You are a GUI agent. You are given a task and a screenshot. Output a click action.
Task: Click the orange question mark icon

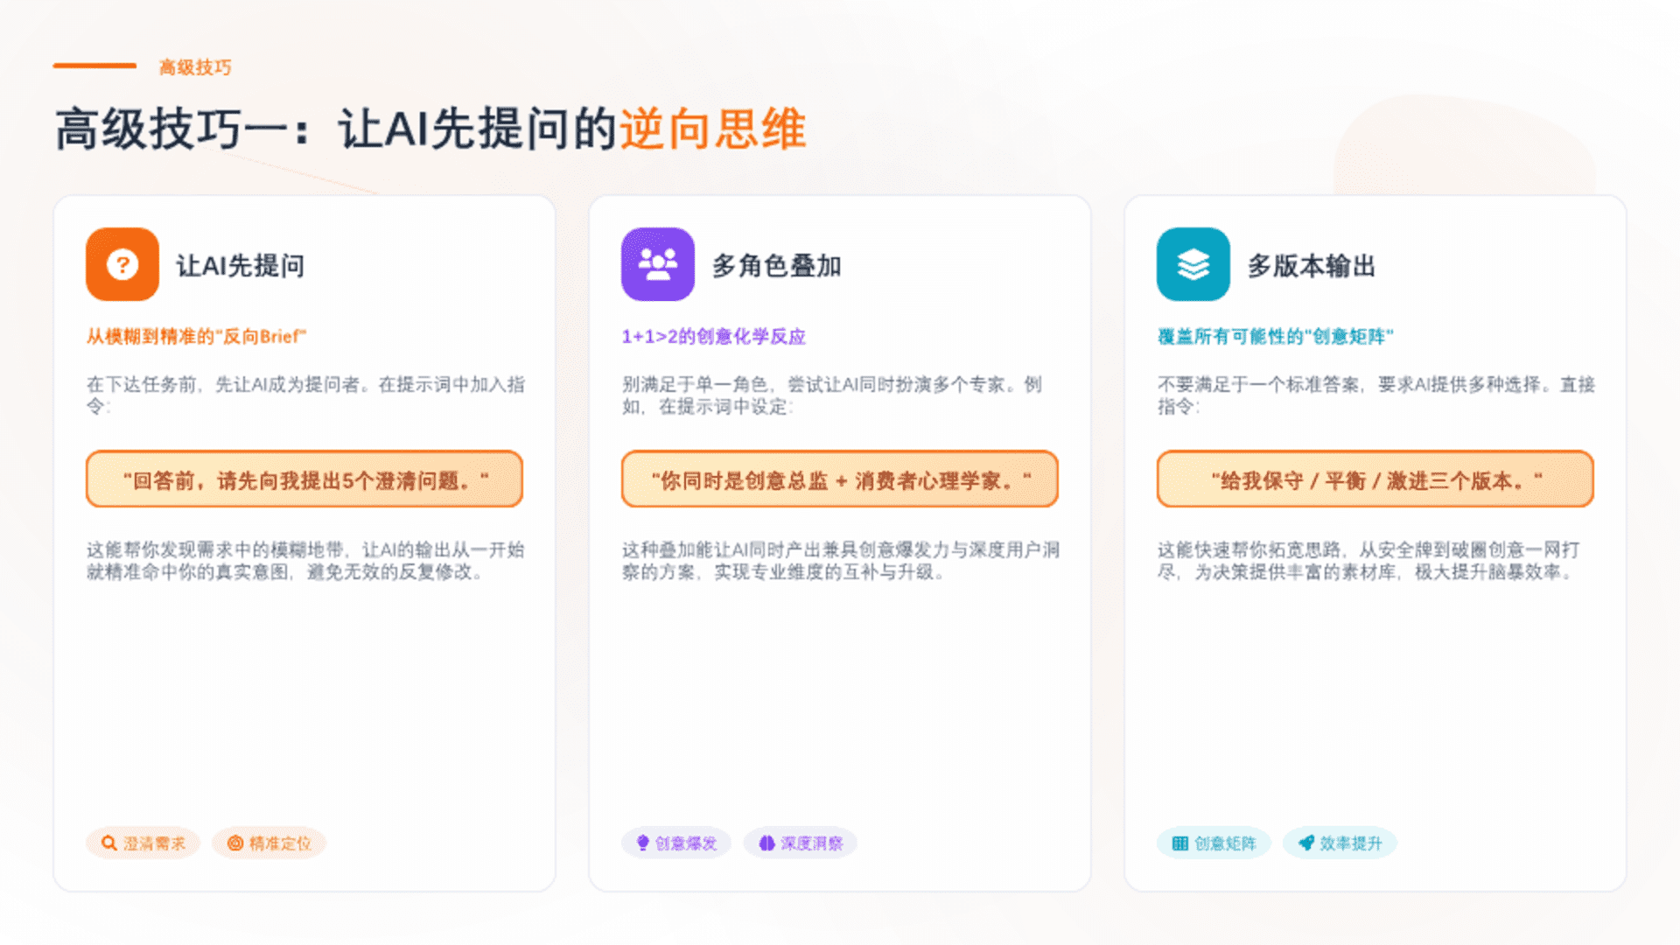pos(122,264)
